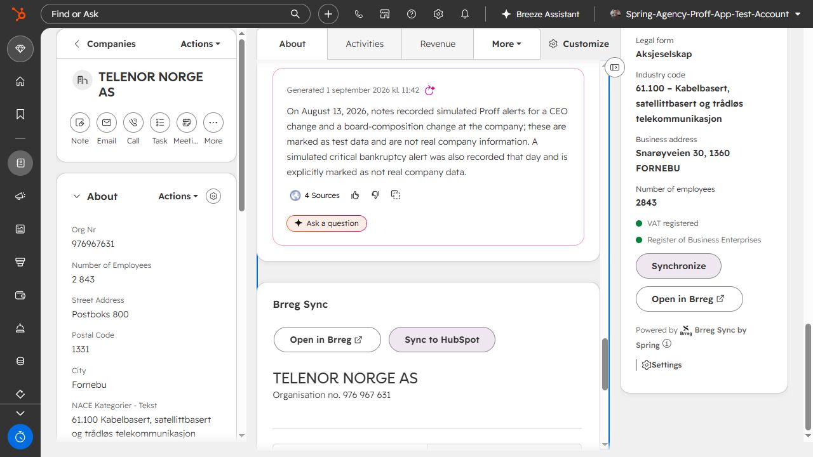Click Business address Snarøyveien 30 text
Image resolution: width=813 pixels, height=457 pixels.
683,161
